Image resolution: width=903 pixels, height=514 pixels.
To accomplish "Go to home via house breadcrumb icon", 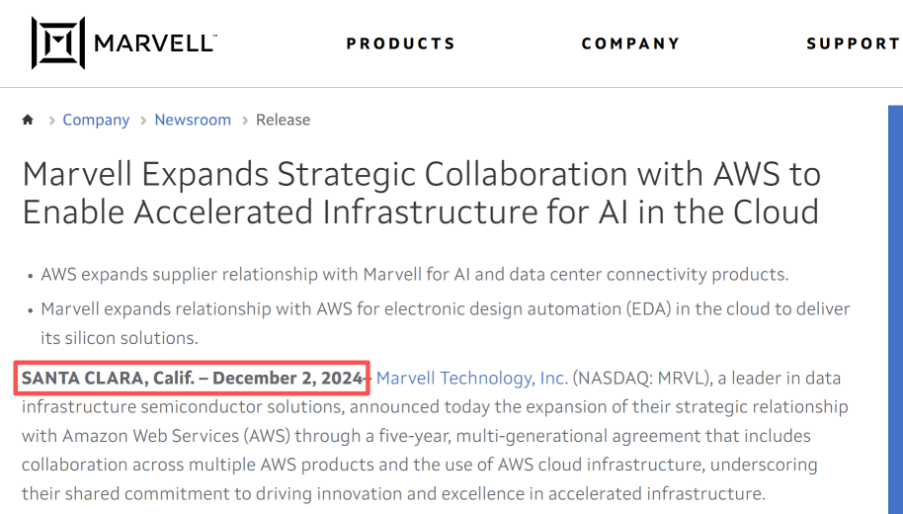I will coord(28,120).
